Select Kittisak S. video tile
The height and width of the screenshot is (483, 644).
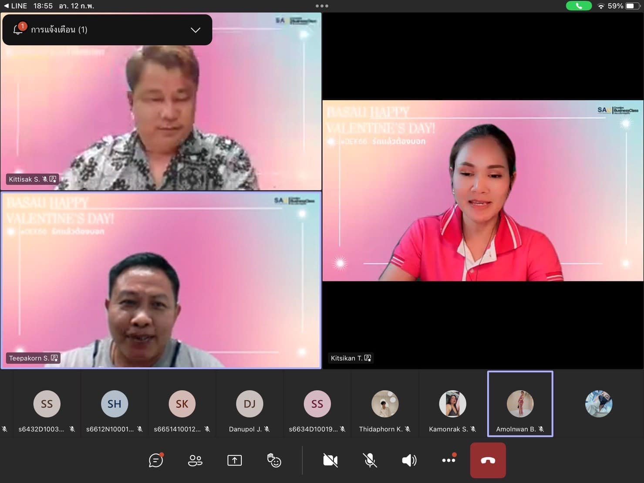(161, 101)
